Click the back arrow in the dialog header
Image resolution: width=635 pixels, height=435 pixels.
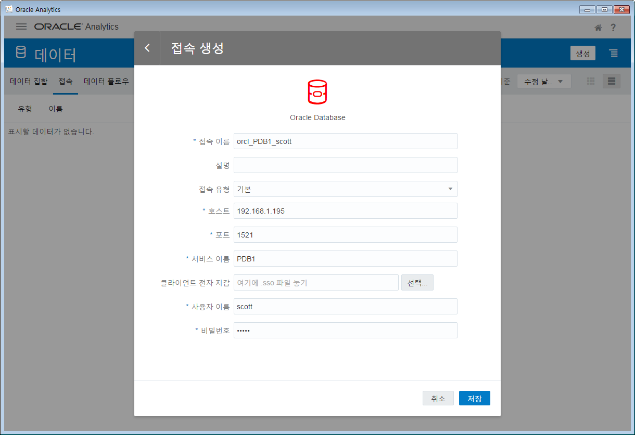(147, 48)
